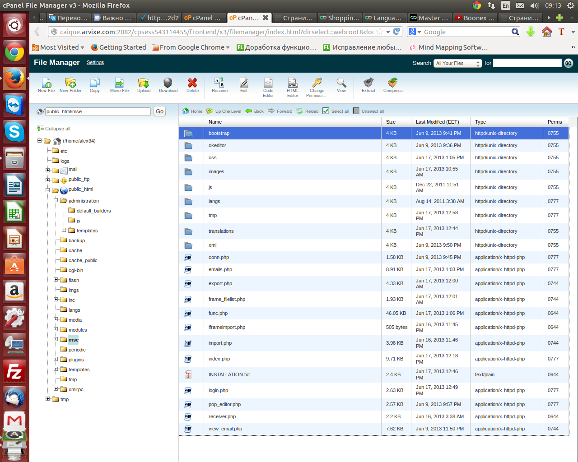Create a New Folder via toolbar

[x=70, y=84]
